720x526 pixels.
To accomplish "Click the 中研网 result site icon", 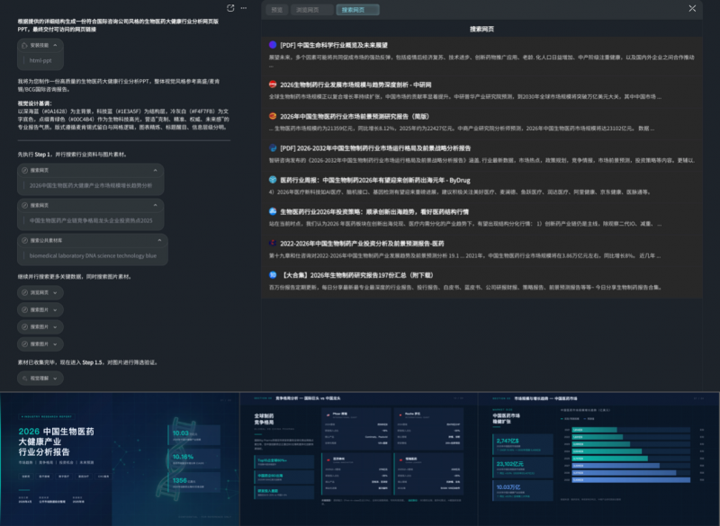I will coord(273,85).
